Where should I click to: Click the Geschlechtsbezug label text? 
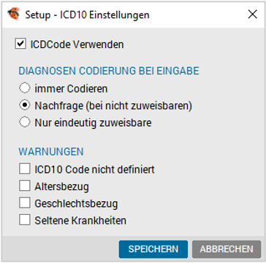(76, 204)
